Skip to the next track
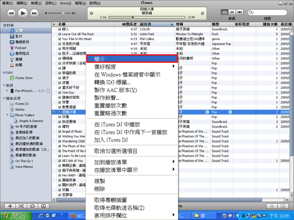The width and height of the screenshot is (294, 220). (34, 13)
